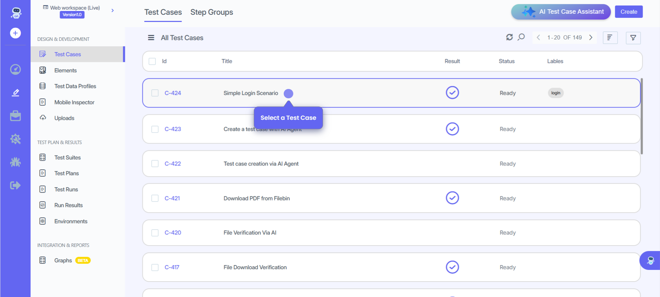Expand the Web workspace version chevron

click(112, 11)
